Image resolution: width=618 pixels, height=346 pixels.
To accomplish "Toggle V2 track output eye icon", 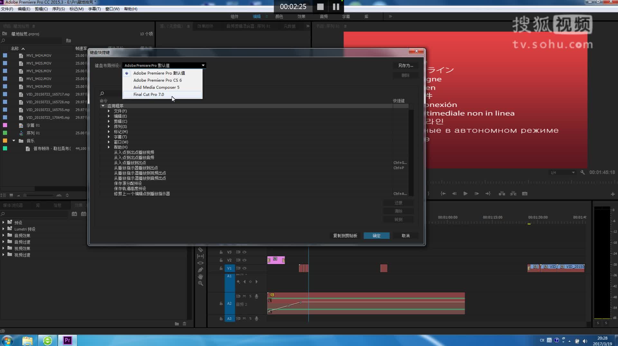I will [245, 260].
